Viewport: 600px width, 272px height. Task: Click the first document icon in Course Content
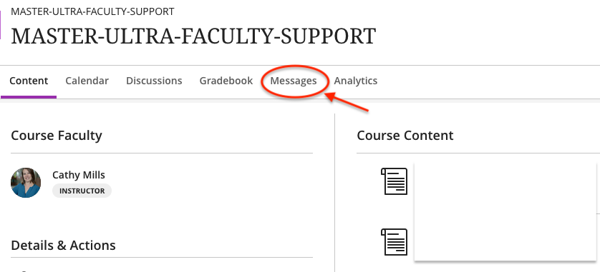click(394, 181)
